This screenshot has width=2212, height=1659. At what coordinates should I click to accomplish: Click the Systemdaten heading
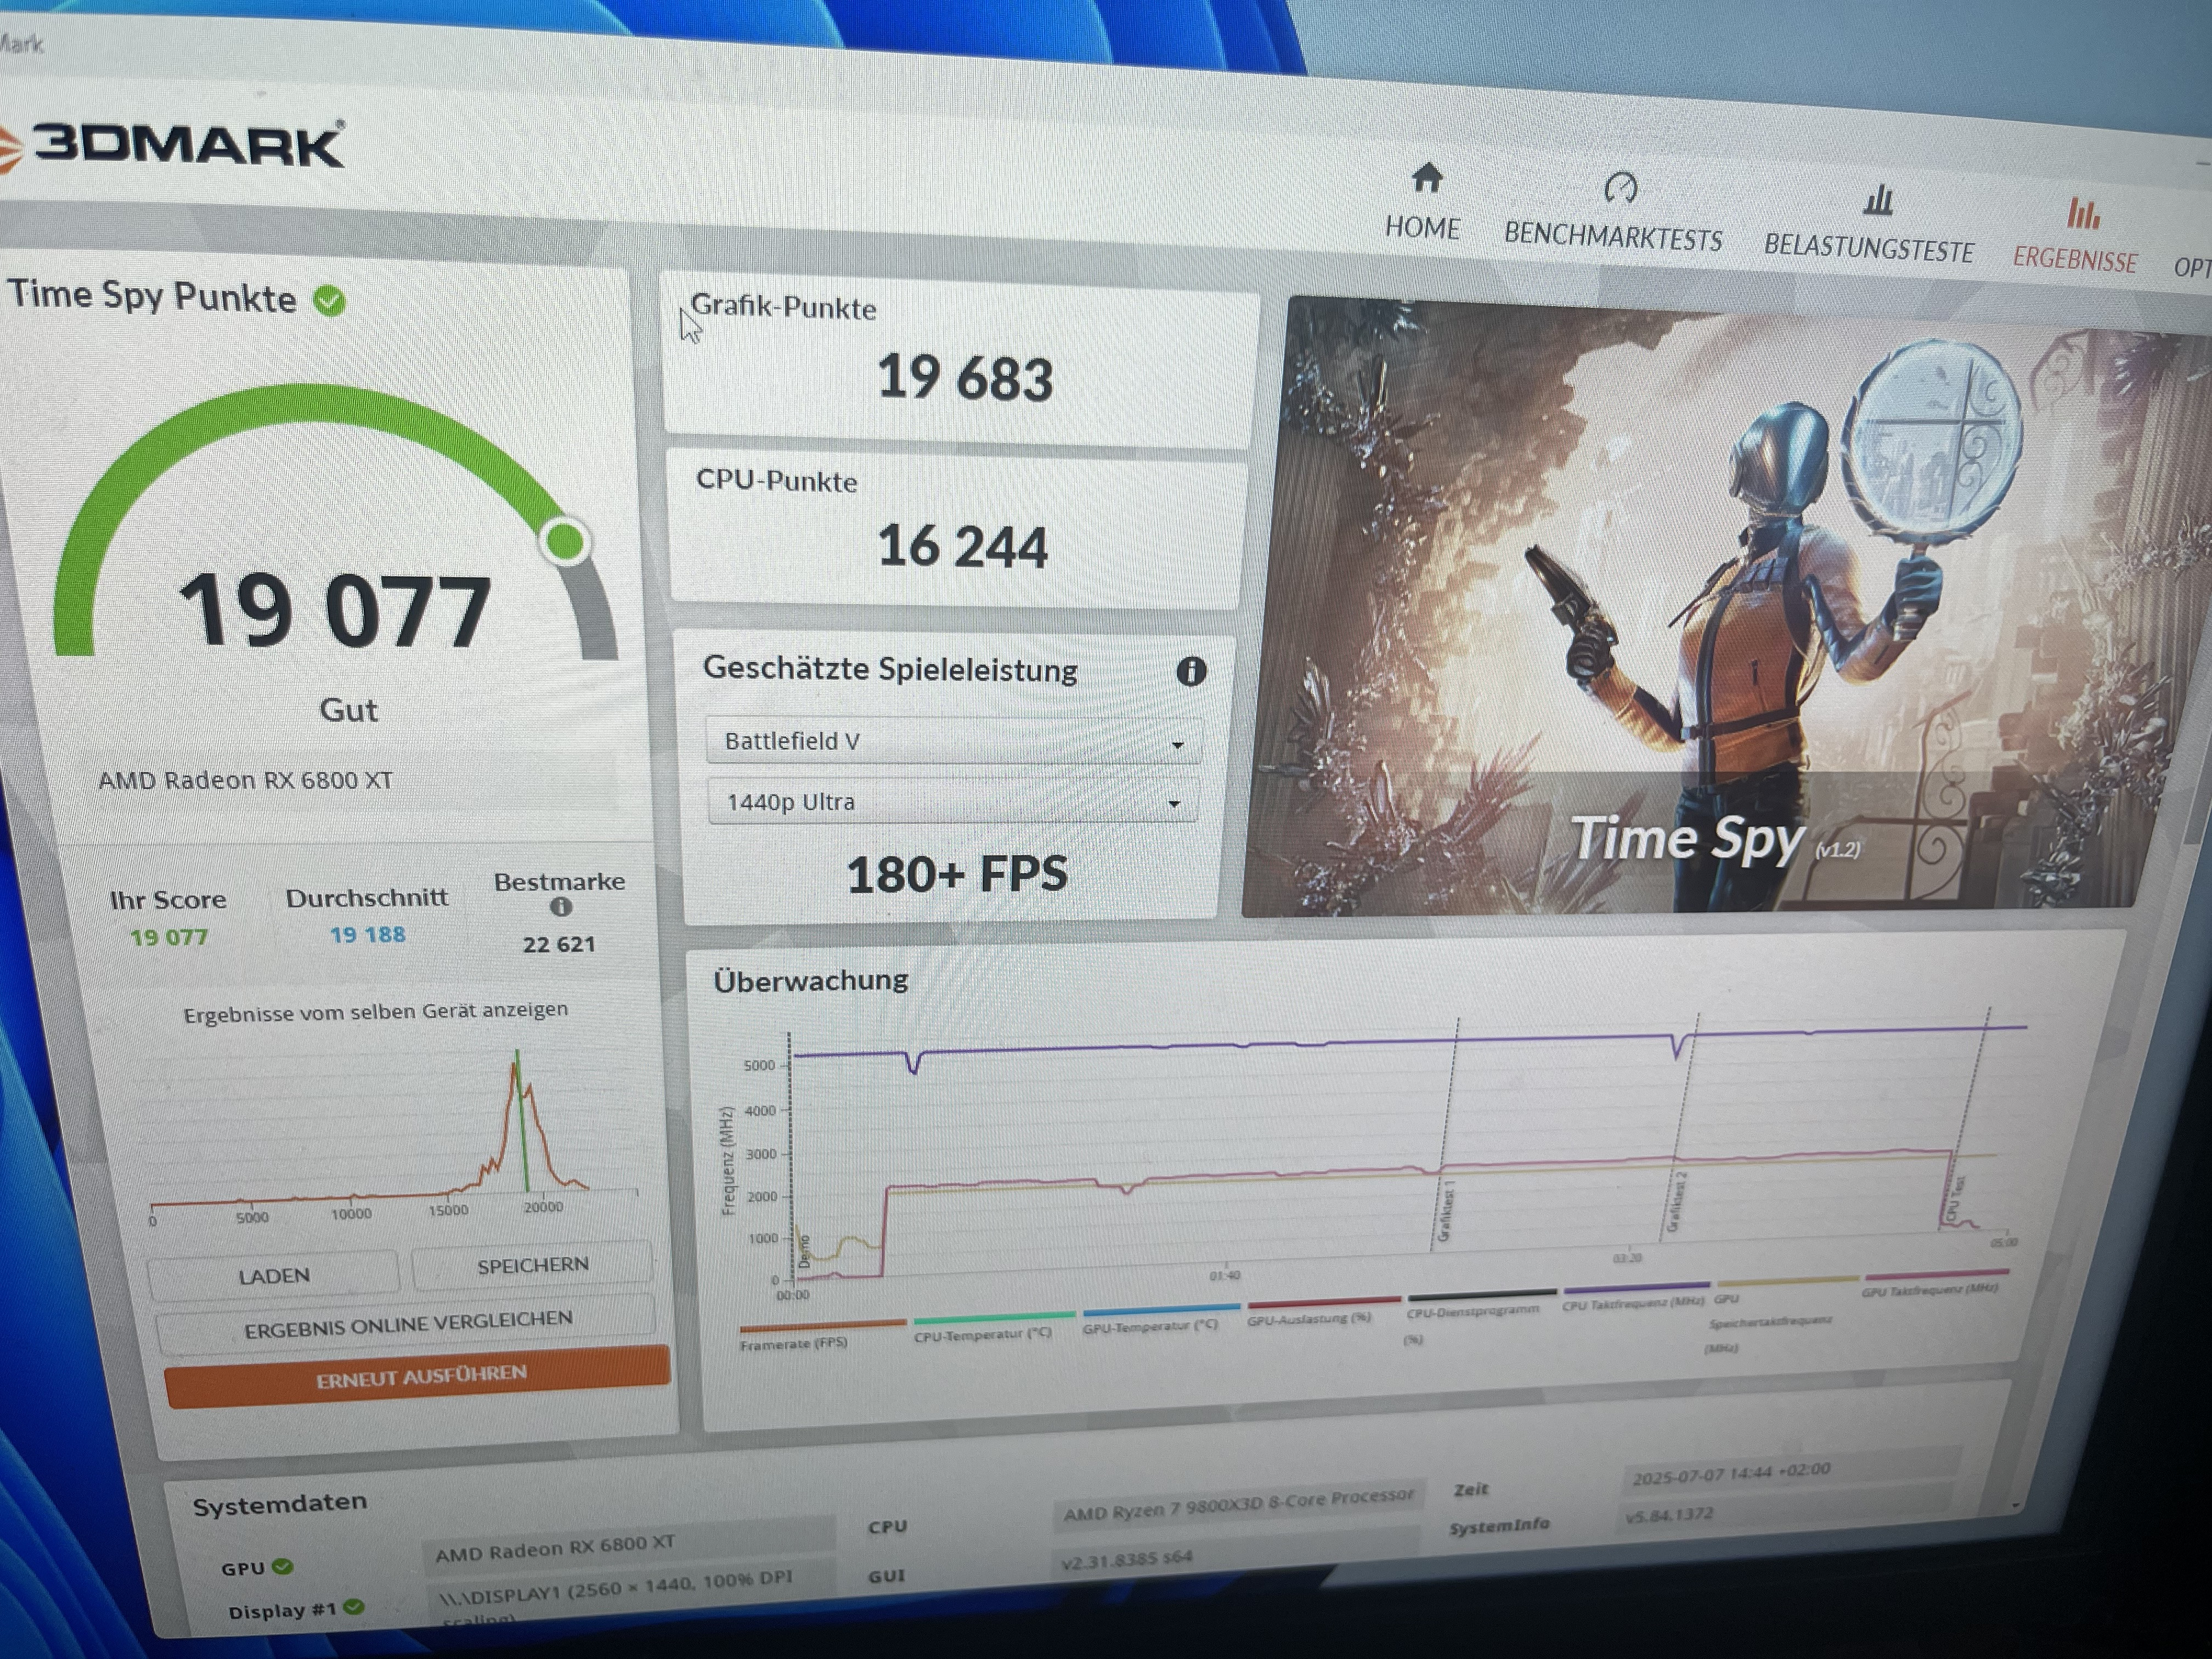(279, 1503)
